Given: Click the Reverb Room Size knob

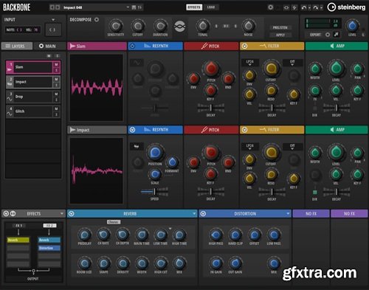Looking at the screenshot, I should tap(84, 263).
